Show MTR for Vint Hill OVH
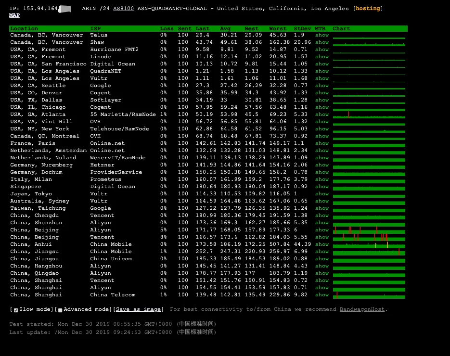The width and height of the screenshot is (450, 356). 322,121
